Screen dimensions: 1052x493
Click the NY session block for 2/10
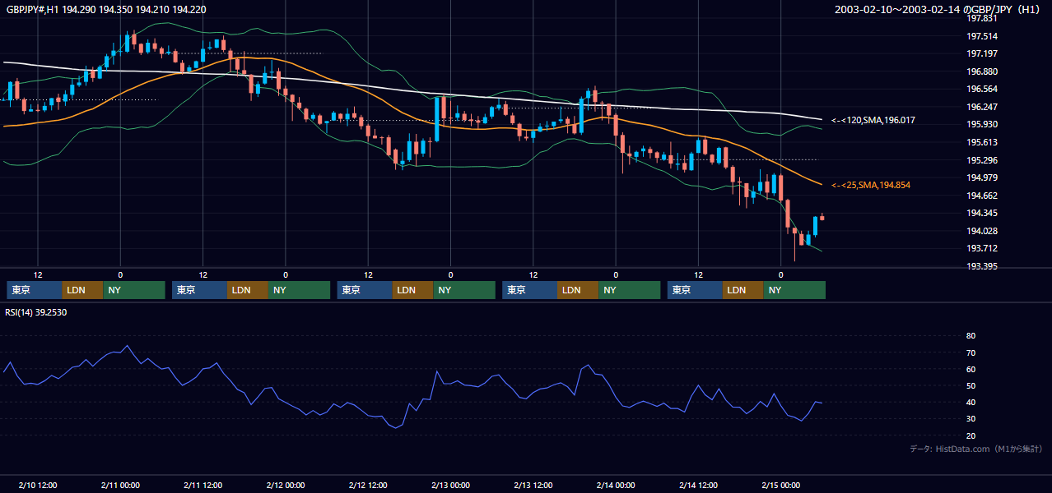(134, 290)
